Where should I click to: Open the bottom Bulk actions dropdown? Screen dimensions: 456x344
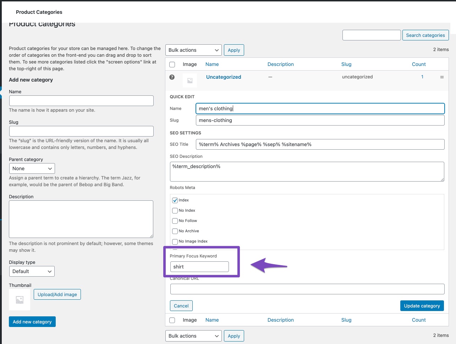click(193, 336)
